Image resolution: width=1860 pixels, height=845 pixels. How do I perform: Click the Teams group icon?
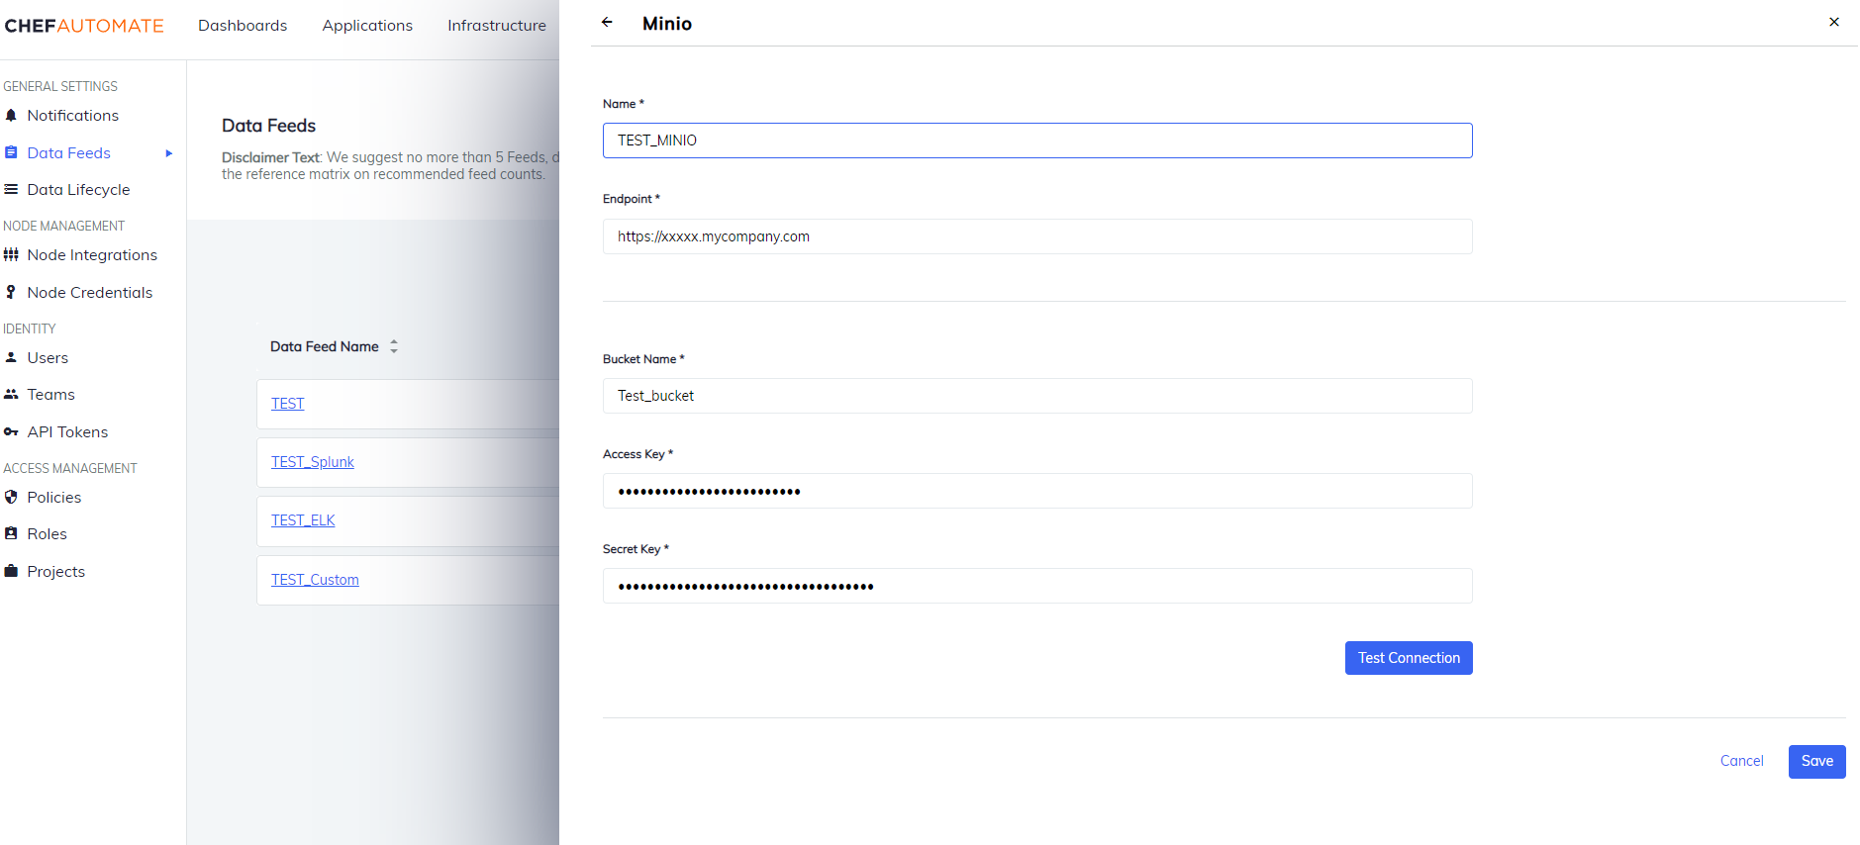[x=11, y=394]
